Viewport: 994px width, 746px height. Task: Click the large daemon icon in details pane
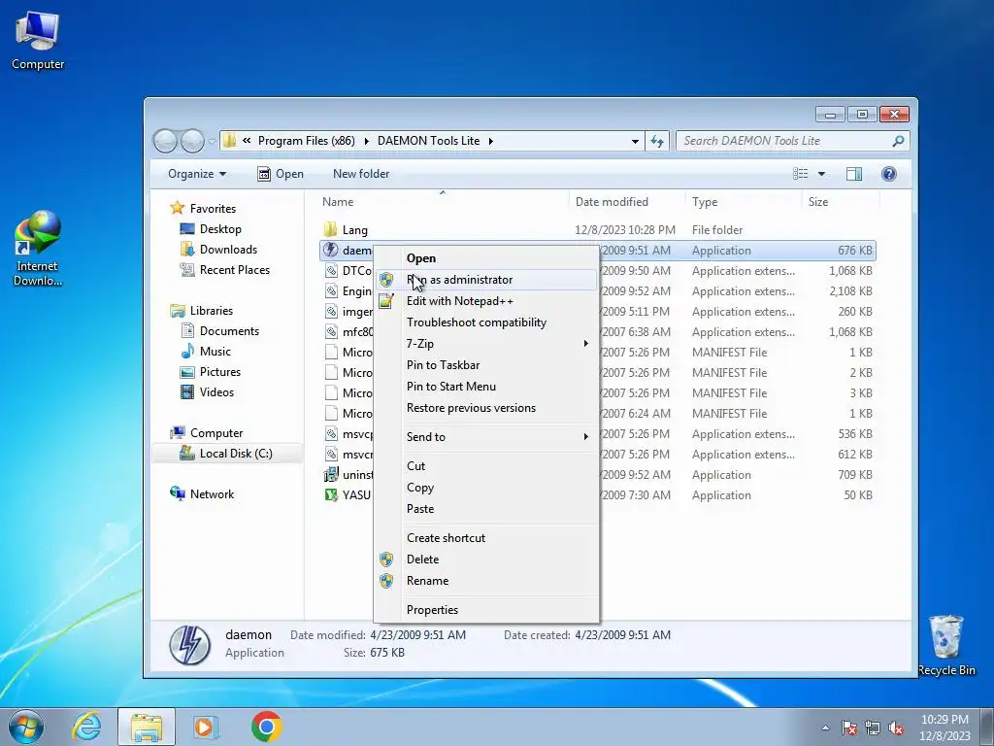pyautogui.click(x=189, y=645)
